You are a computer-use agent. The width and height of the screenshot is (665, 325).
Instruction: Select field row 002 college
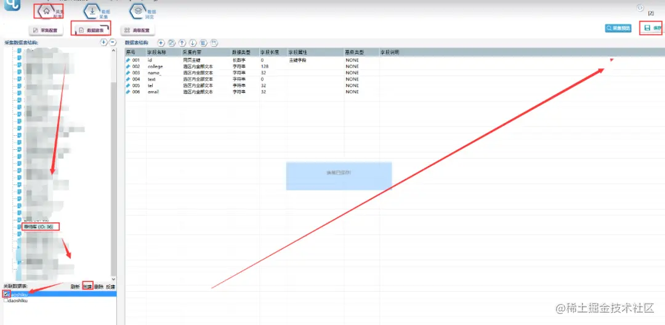point(395,66)
